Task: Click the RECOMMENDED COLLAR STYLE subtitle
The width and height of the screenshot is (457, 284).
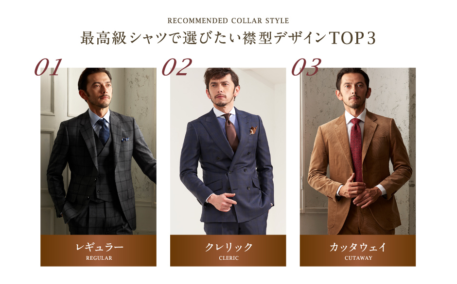Action: [228, 21]
